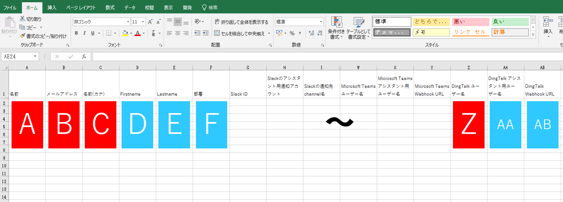Select the Format Painter (書式のコピー/貼り付け) brush

click(x=43, y=36)
